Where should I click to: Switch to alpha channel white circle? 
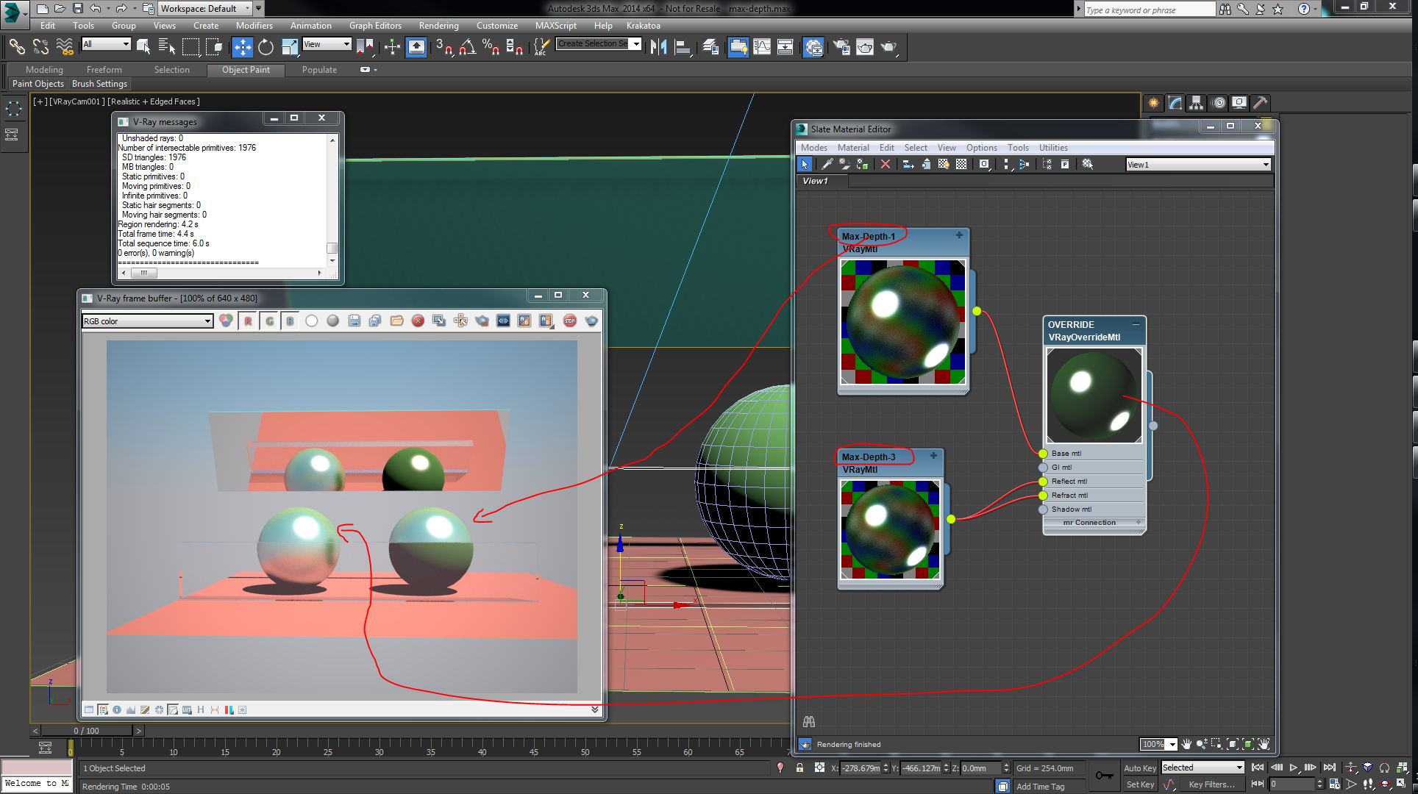click(311, 321)
